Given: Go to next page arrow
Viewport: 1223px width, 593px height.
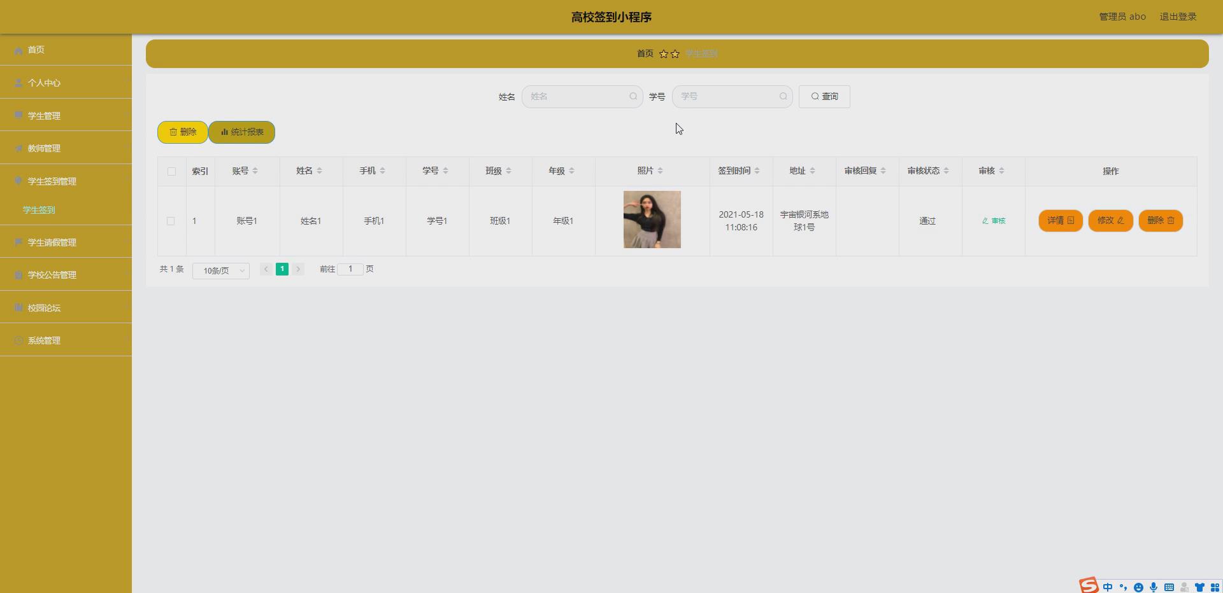Looking at the screenshot, I should pos(298,269).
